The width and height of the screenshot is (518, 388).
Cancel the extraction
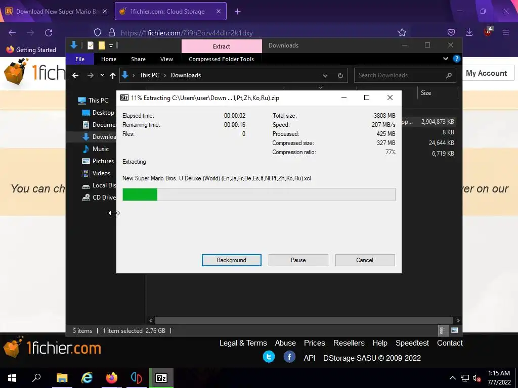(x=365, y=260)
